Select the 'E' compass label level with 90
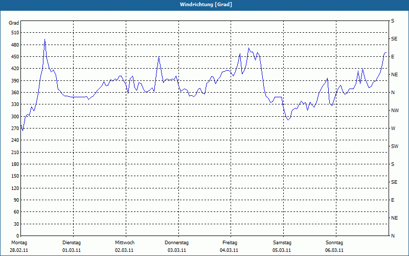409x256 pixels. tap(393, 200)
